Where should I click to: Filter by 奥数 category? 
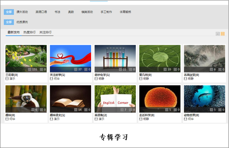tap(71, 12)
